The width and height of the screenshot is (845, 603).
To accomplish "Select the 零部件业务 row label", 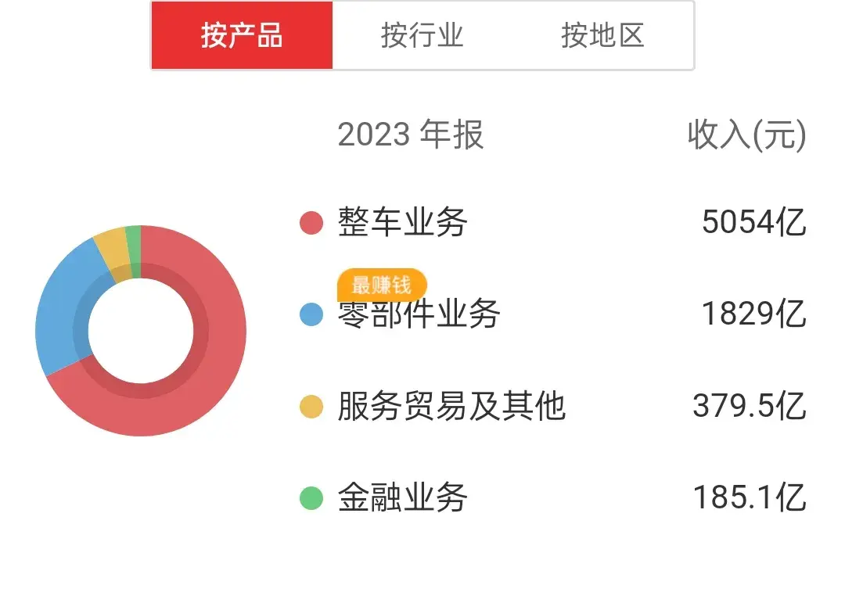I will [x=419, y=316].
